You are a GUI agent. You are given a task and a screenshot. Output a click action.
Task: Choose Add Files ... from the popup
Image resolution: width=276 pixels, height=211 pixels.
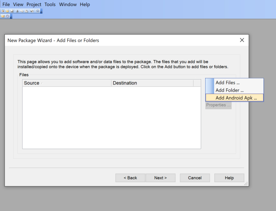coord(235,82)
